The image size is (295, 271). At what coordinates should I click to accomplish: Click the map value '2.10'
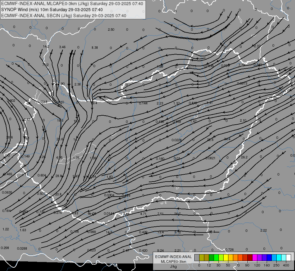(x=243, y=120)
